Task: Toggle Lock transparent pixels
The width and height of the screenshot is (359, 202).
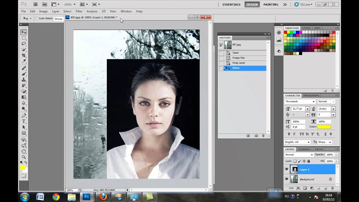Action: coord(295,161)
